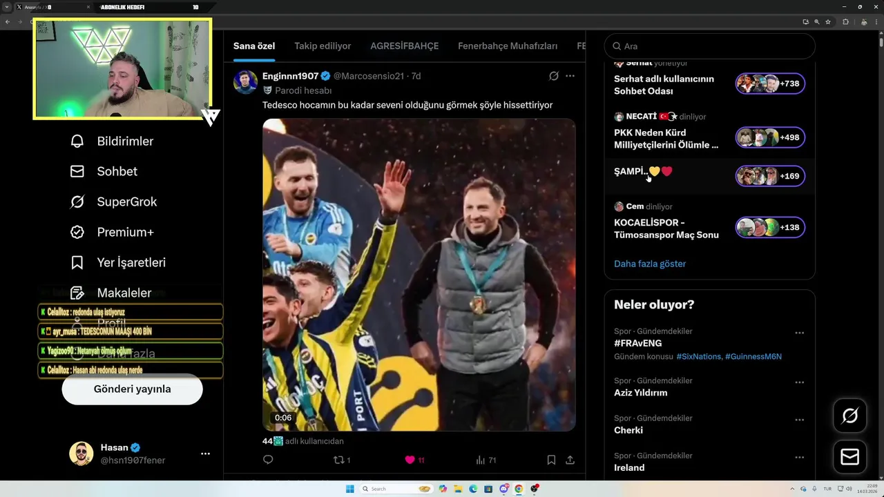Viewport: 884px width, 497px height.
Task: Open #GuinnessM6N hashtag link
Action: point(753,356)
